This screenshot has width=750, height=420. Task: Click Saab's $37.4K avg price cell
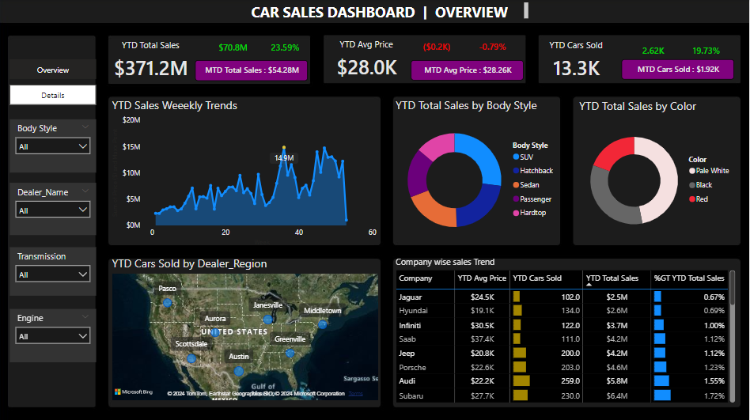tap(482, 339)
